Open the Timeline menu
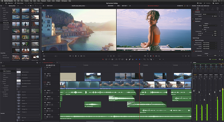224x122 pixels. click(26, 1)
